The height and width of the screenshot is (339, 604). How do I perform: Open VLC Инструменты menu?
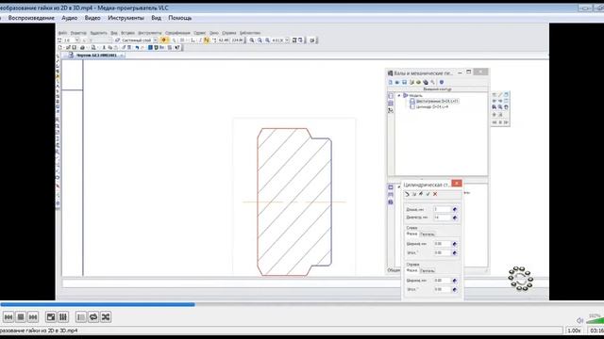(126, 18)
